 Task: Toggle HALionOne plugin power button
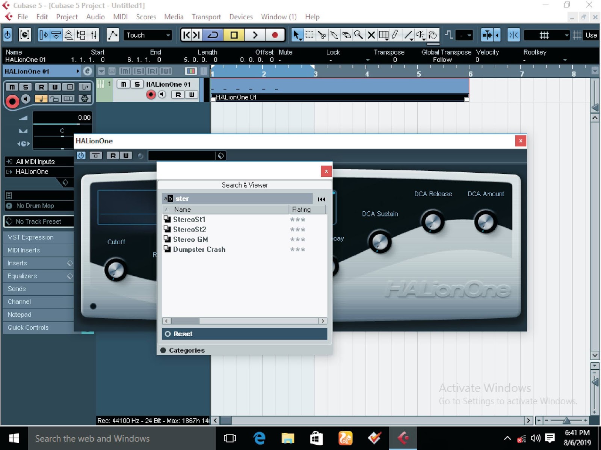tap(81, 155)
